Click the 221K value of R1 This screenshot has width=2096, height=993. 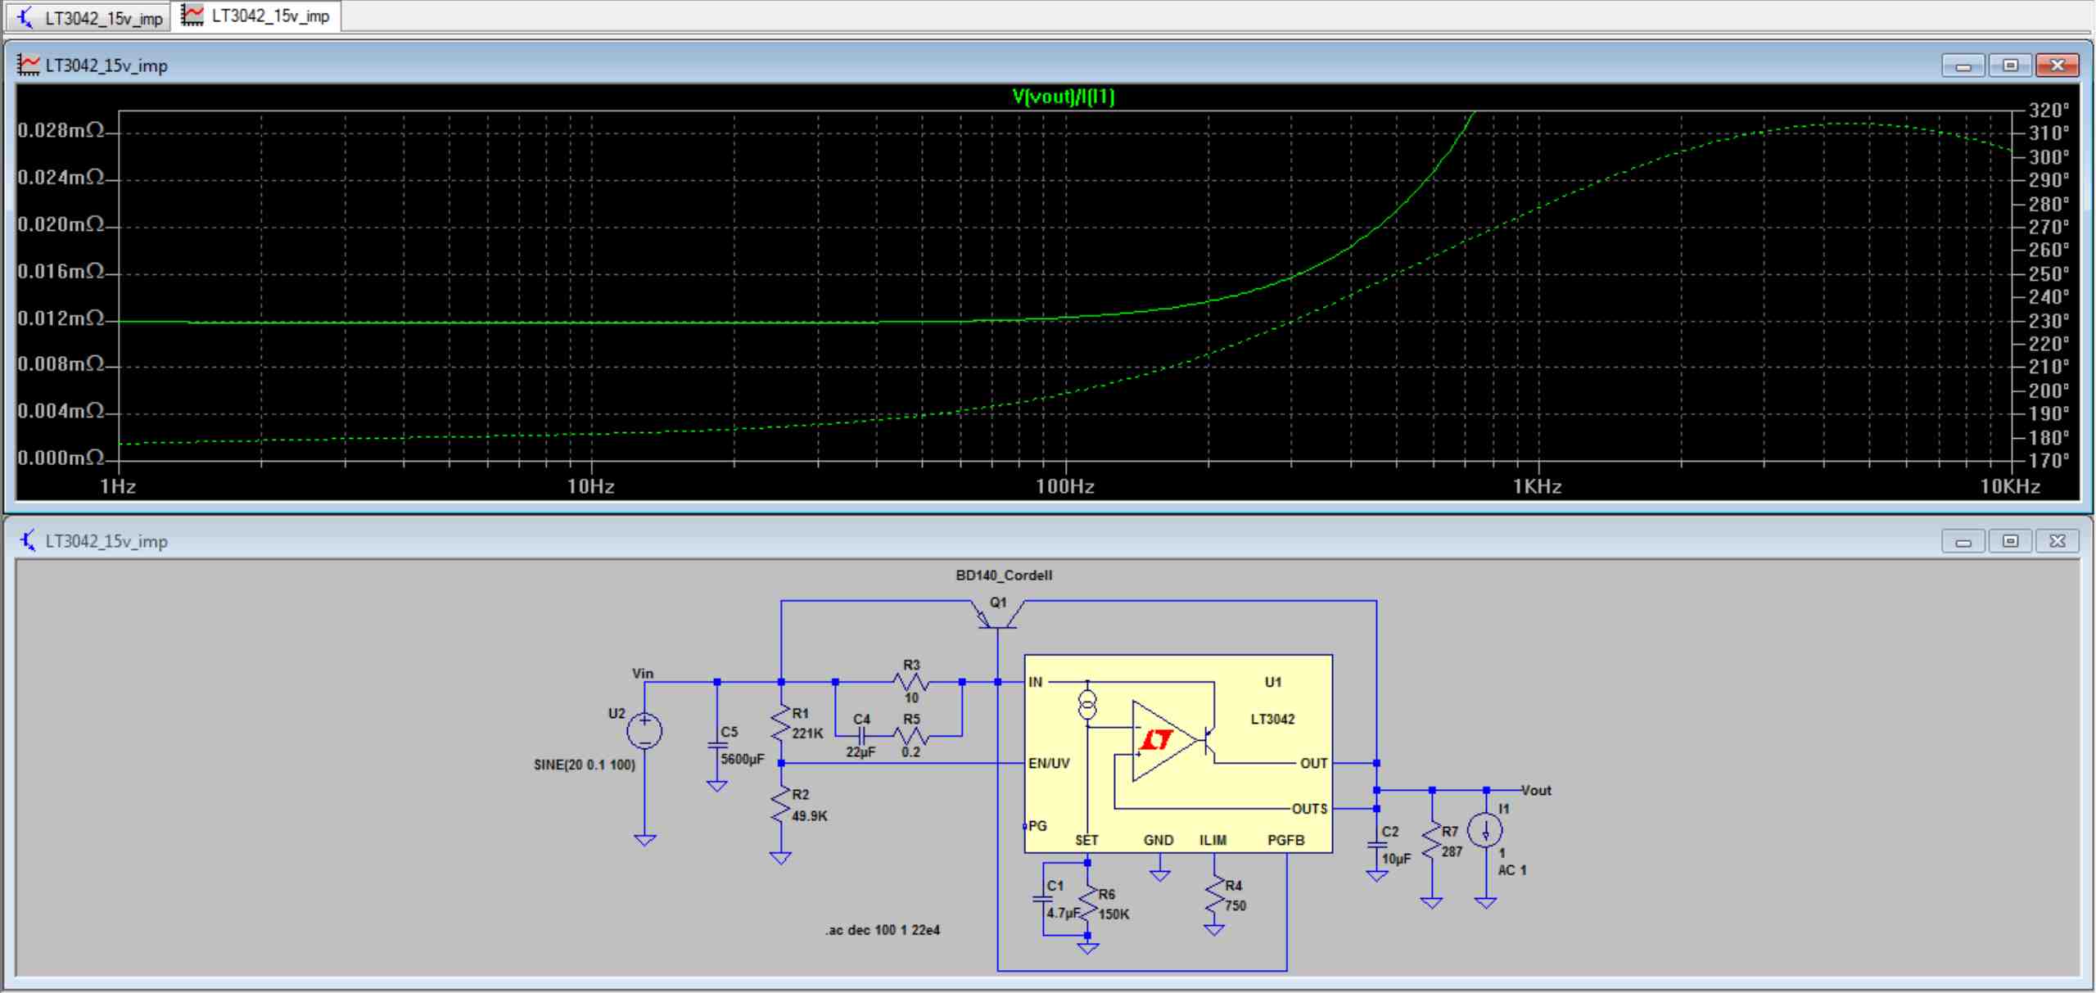pyautogui.click(x=807, y=733)
